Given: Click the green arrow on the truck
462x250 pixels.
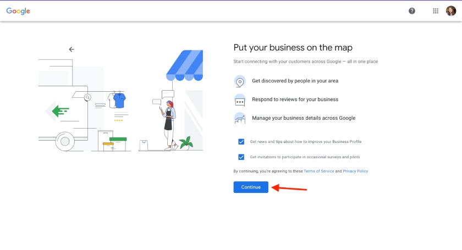Looking at the screenshot, I should pyautogui.click(x=59, y=112).
